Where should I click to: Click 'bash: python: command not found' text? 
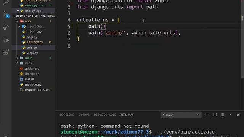[104, 126]
